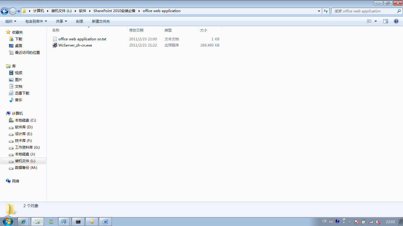Click 装机文件 (L:) in the address breadcrumb
The image size is (403, 226).
61,11
